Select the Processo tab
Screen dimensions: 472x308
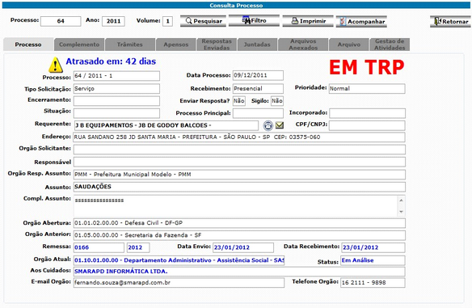coord(28,44)
